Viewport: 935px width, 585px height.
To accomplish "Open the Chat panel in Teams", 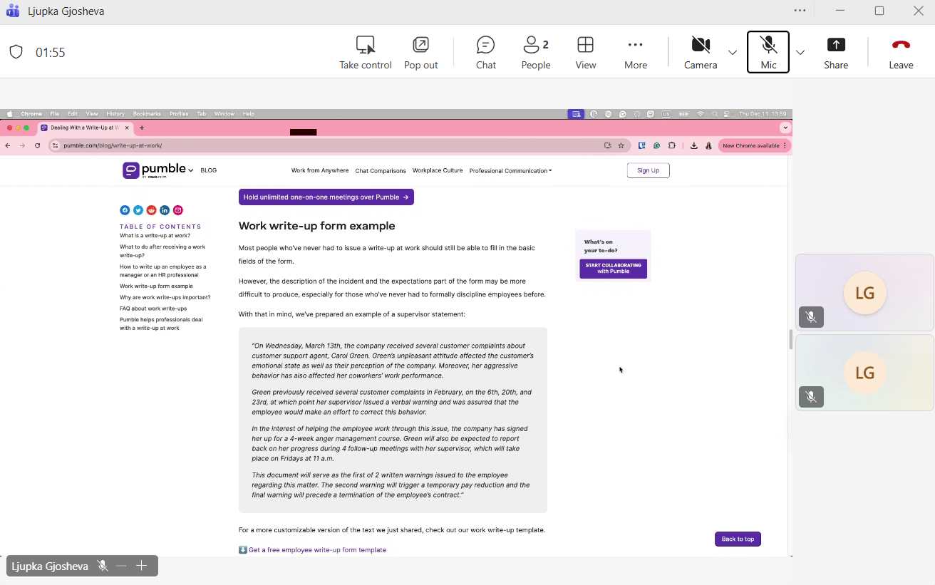I will tap(485, 51).
